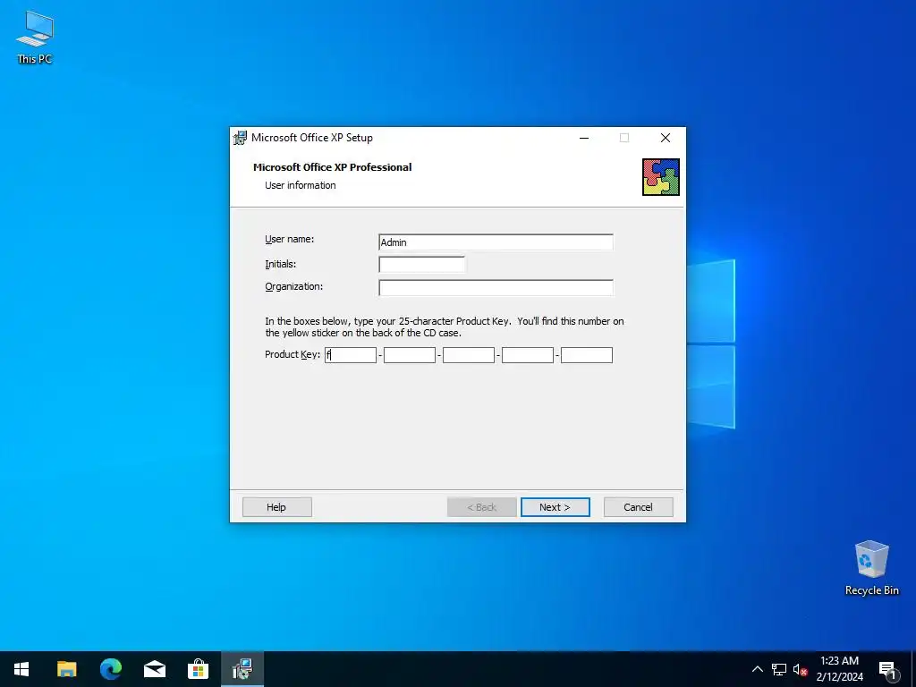Image resolution: width=916 pixels, height=687 pixels.
Task: Focus the Organization field
Action: 496,287
